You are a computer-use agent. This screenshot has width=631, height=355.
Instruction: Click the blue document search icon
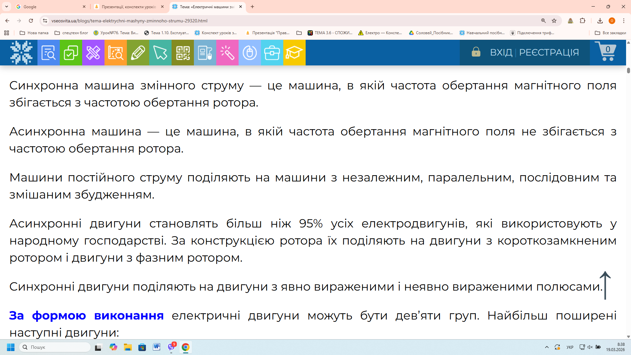pos(48,53)
